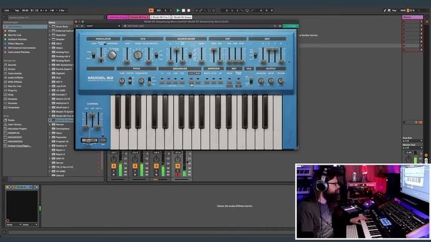431x242 pixels.
Task: Expand the Reaktor 6 entry
Action: pyautogui.click(x=50, y=146)
